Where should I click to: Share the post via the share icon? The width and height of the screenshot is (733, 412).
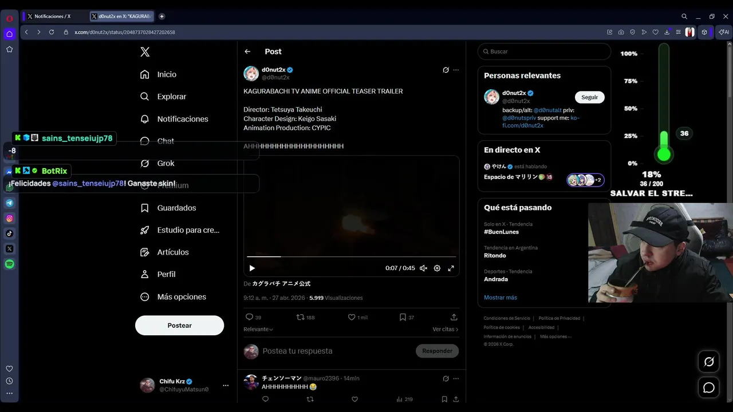tap(454, 317)
